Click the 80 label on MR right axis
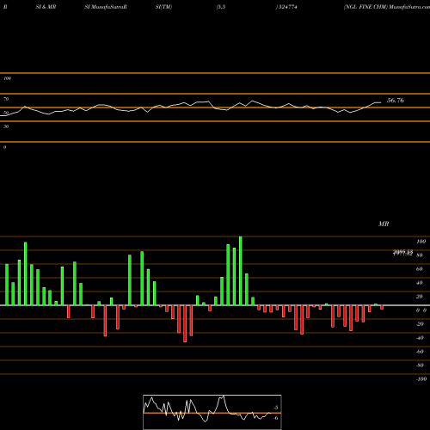430x430 pixels. pos(419,255)
